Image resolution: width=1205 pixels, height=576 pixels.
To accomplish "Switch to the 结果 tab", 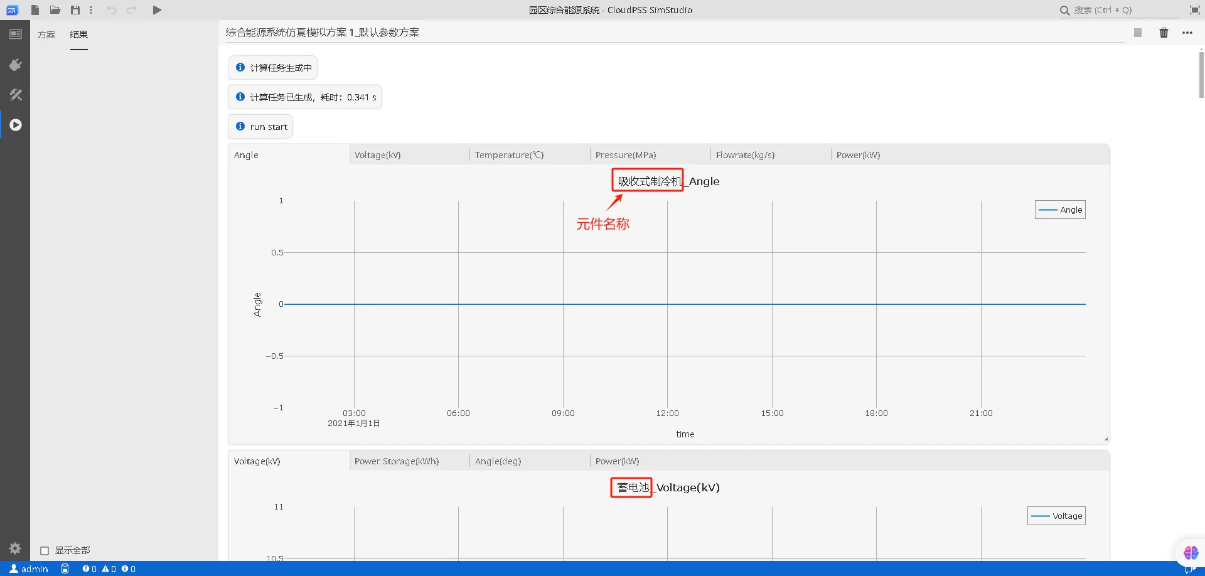I will (x=78, y=35).
